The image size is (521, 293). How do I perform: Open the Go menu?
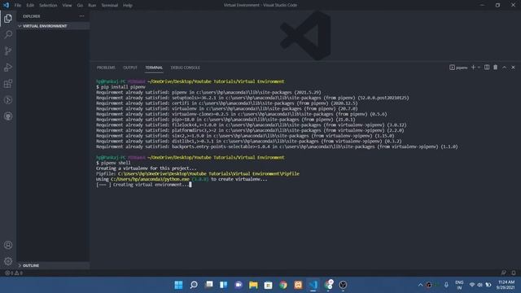[80, 6]
